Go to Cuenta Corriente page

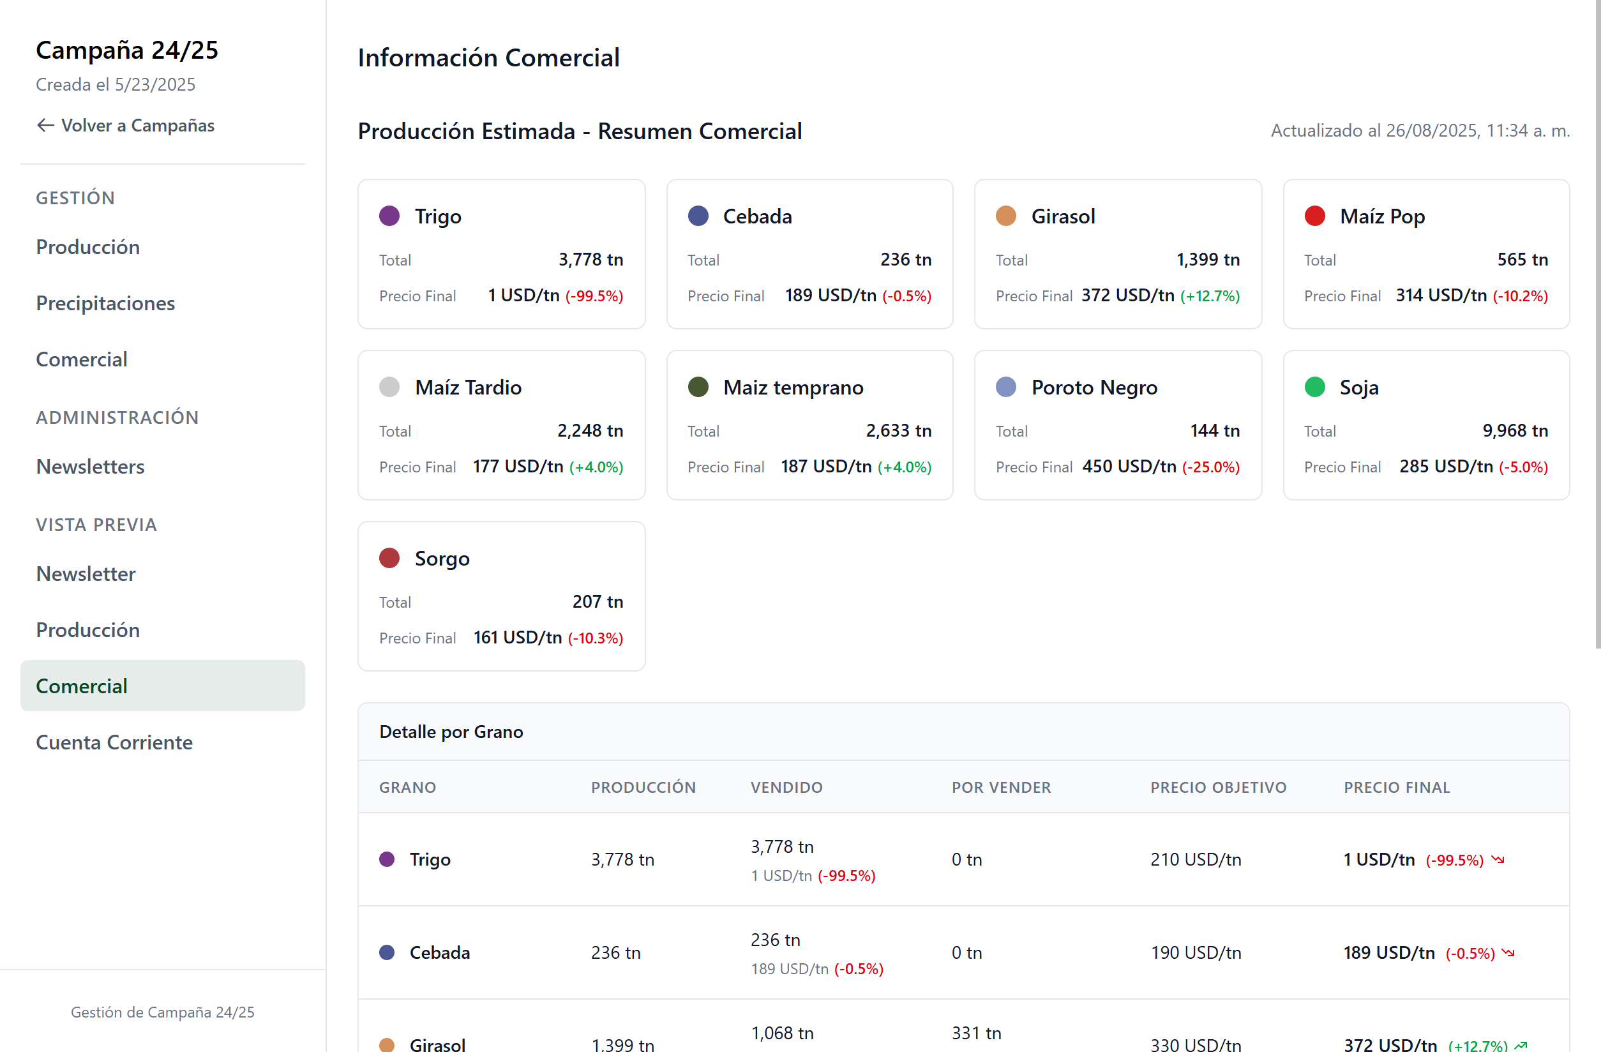pyautogui.click(x=114, y=742)
